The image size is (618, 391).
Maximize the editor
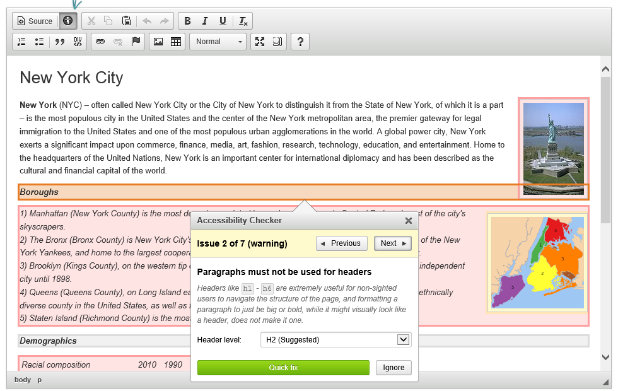click(x=259, y=42)
